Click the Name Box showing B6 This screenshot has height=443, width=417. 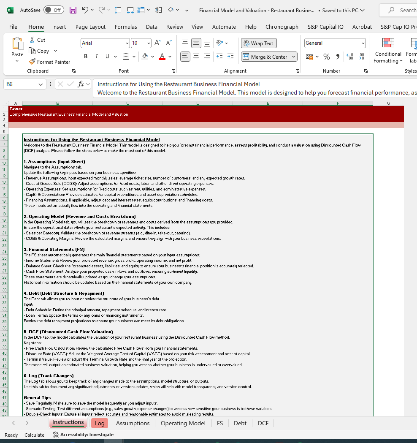click(x=21, y=84)
